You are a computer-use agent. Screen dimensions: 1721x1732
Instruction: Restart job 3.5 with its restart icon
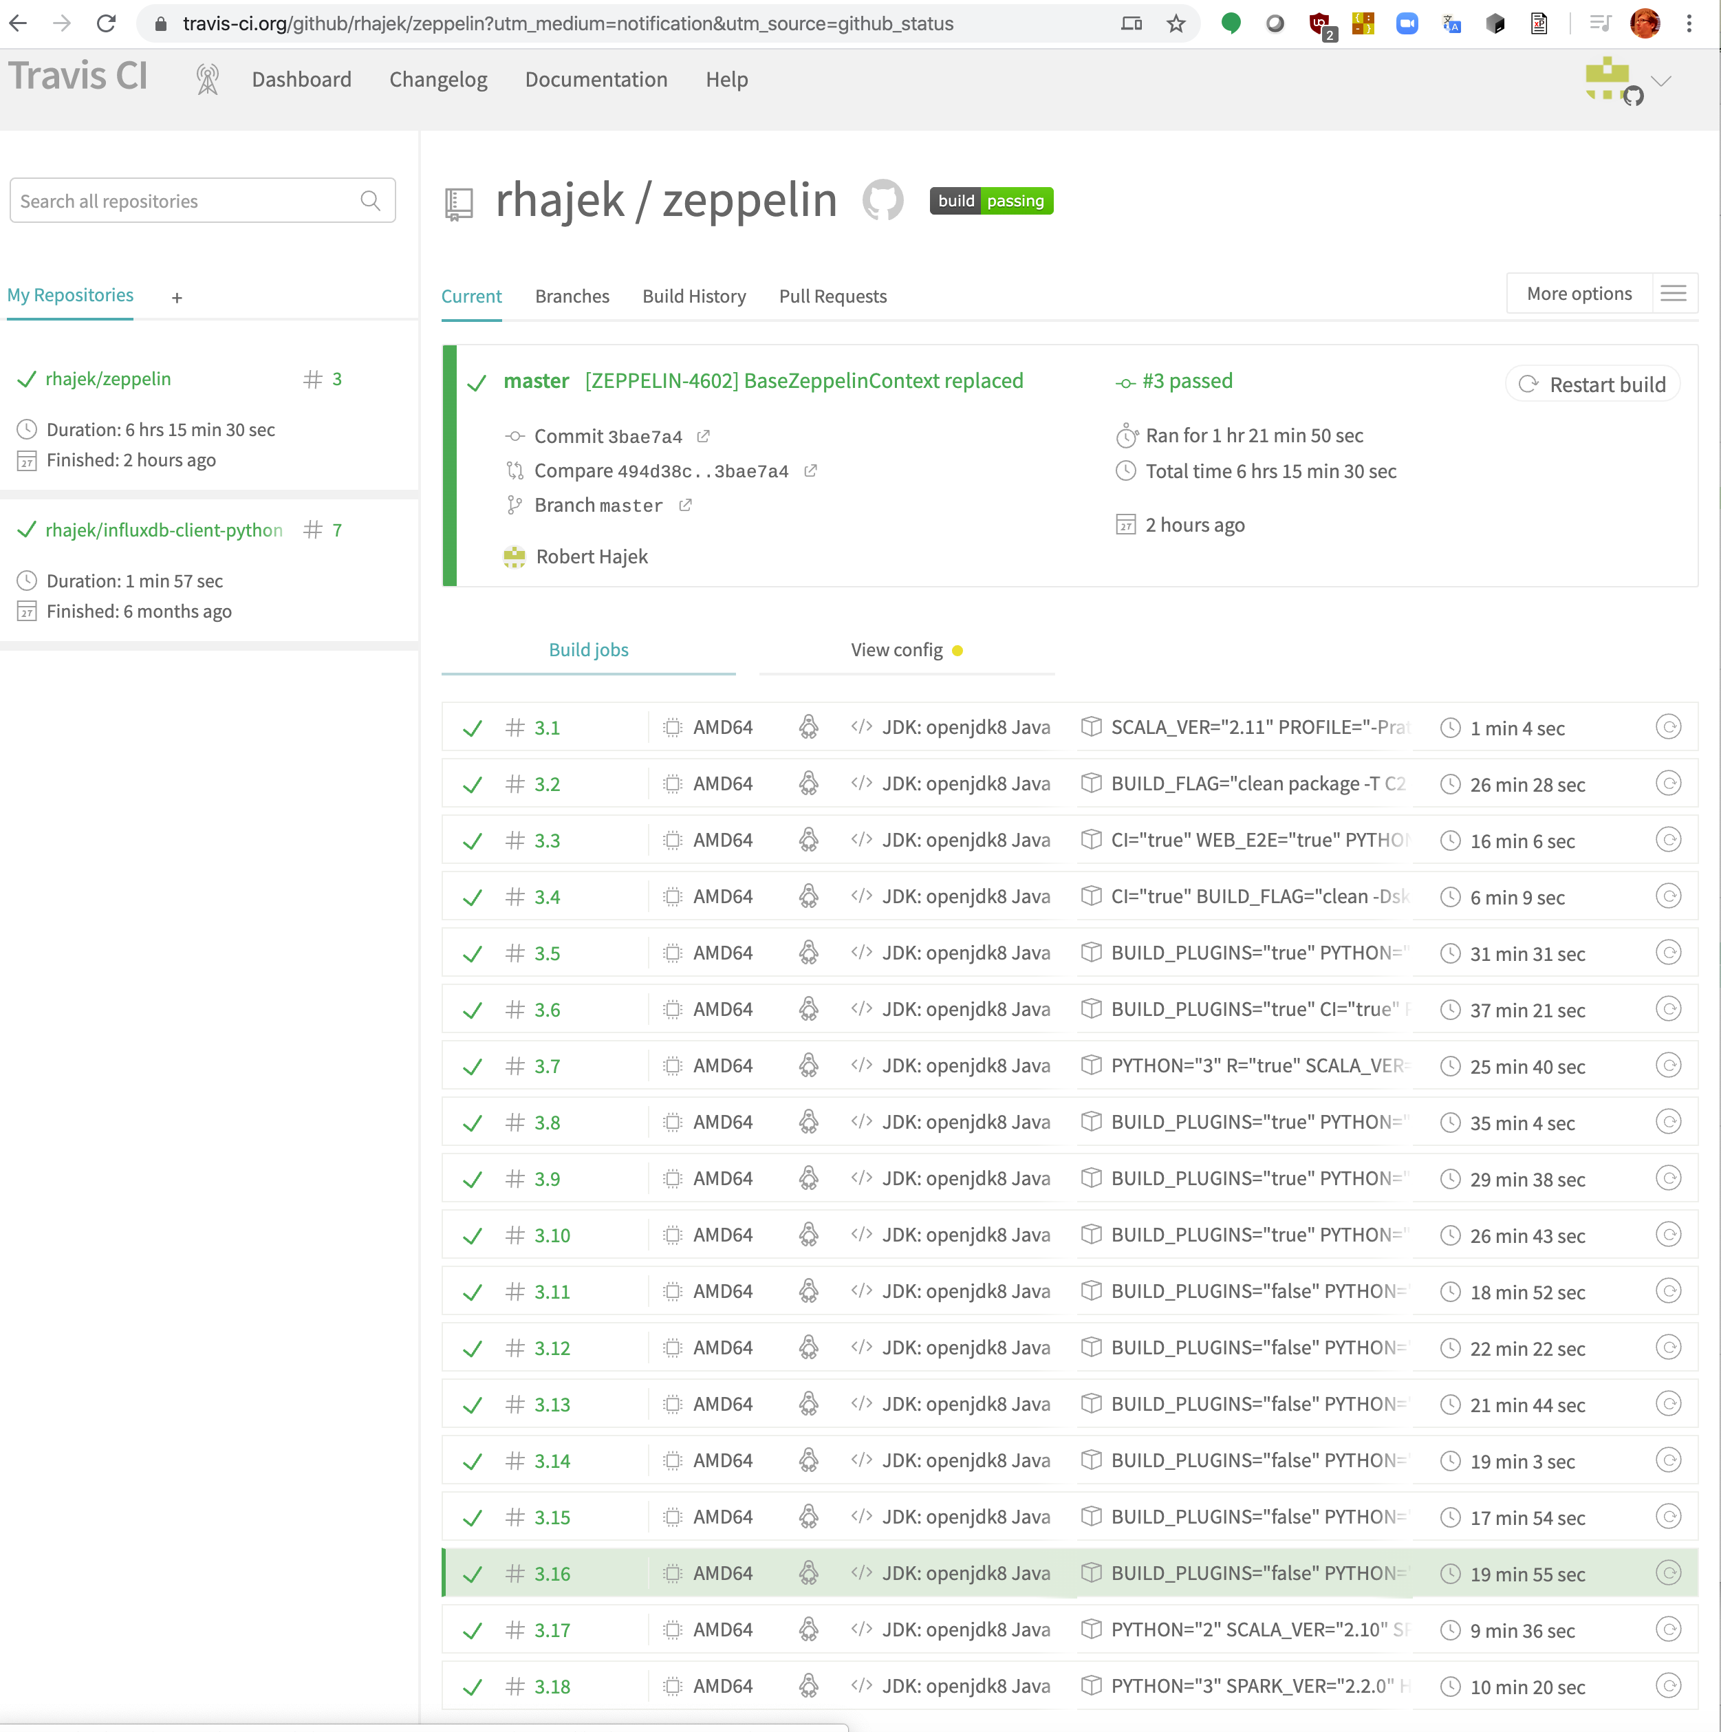(1667, 953)
